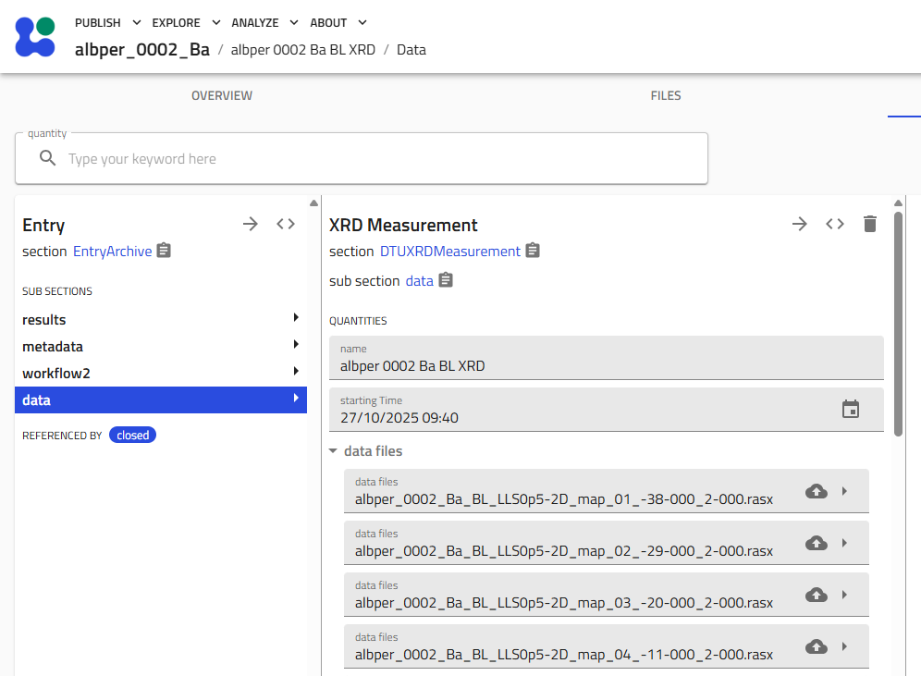This screenshot has width=921, height=676.
Task: Delete the XRD Measurement section via trash icon
Action: [x=869, y=224]
